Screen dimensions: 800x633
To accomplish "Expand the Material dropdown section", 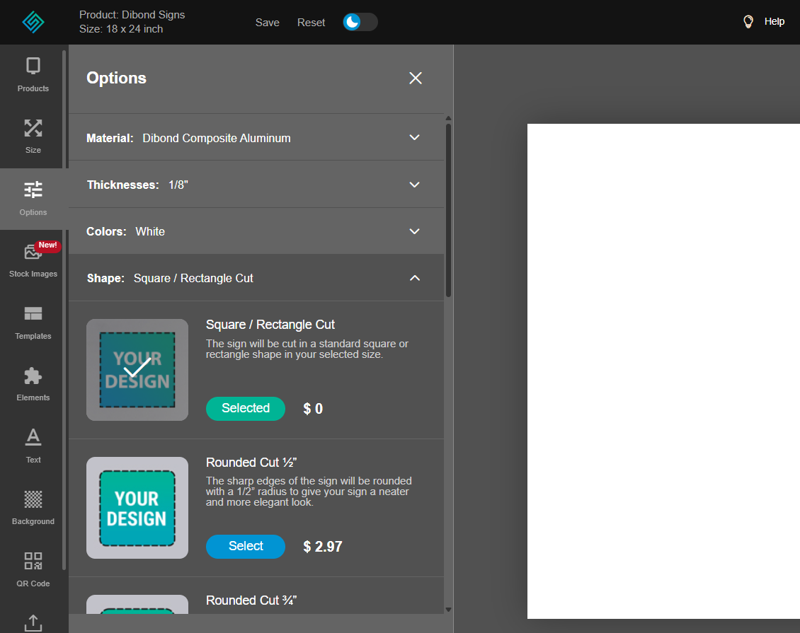I will [x=415, y=137].
